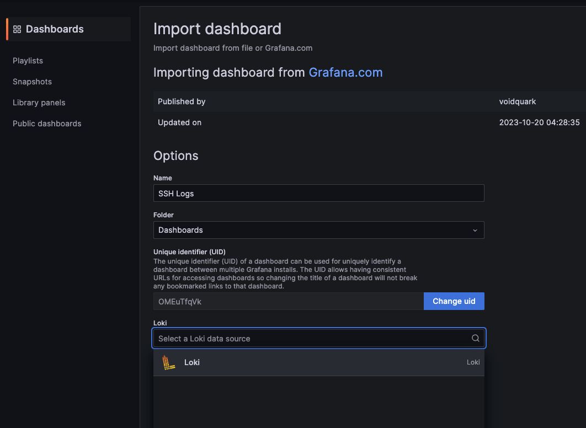Image resolution: width=586 pixels, height=428 pixels.
Task: Click the Dashboards grid icon in sidebar
Action: pyautogui.click(x=17, y=29)
